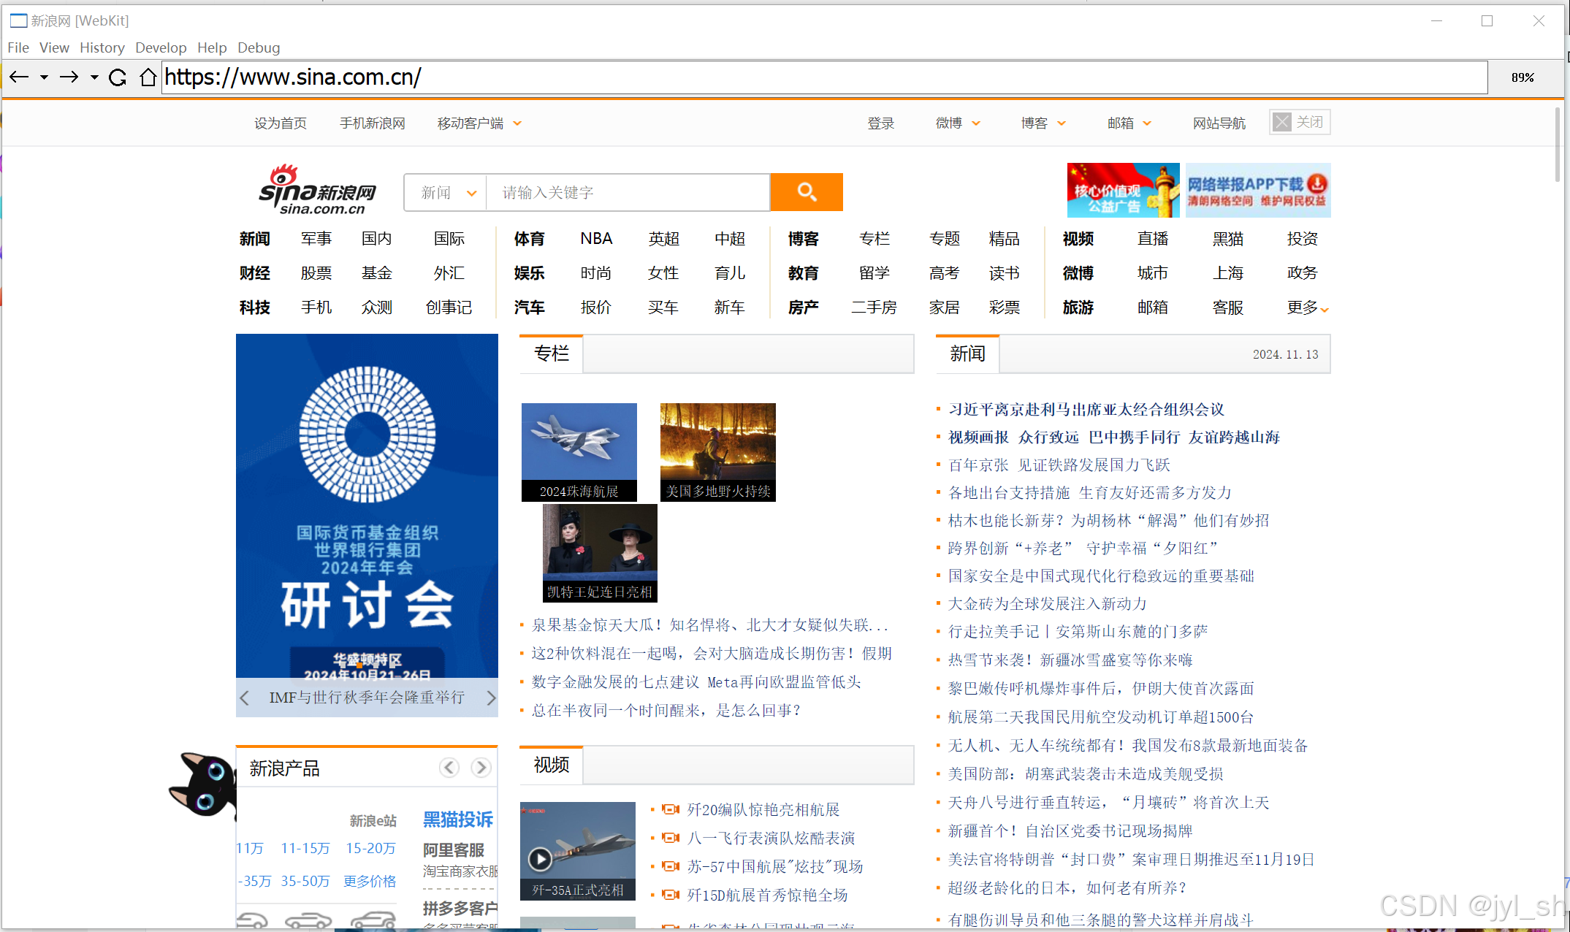1570x932 pixels.
Task: Open the View menu
Action: pos(54,47)
